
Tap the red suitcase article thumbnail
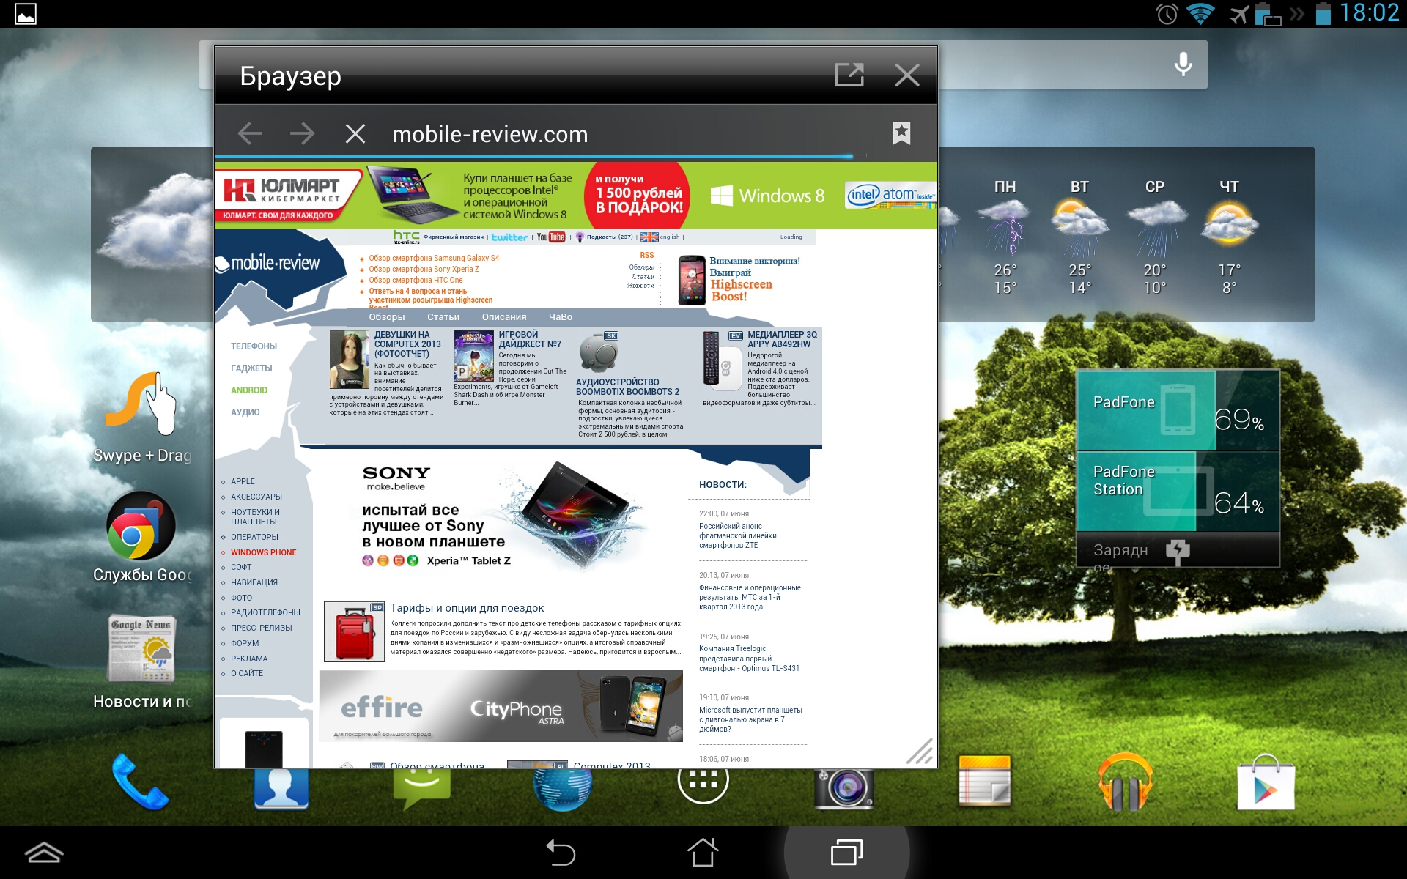click(354, 631)
